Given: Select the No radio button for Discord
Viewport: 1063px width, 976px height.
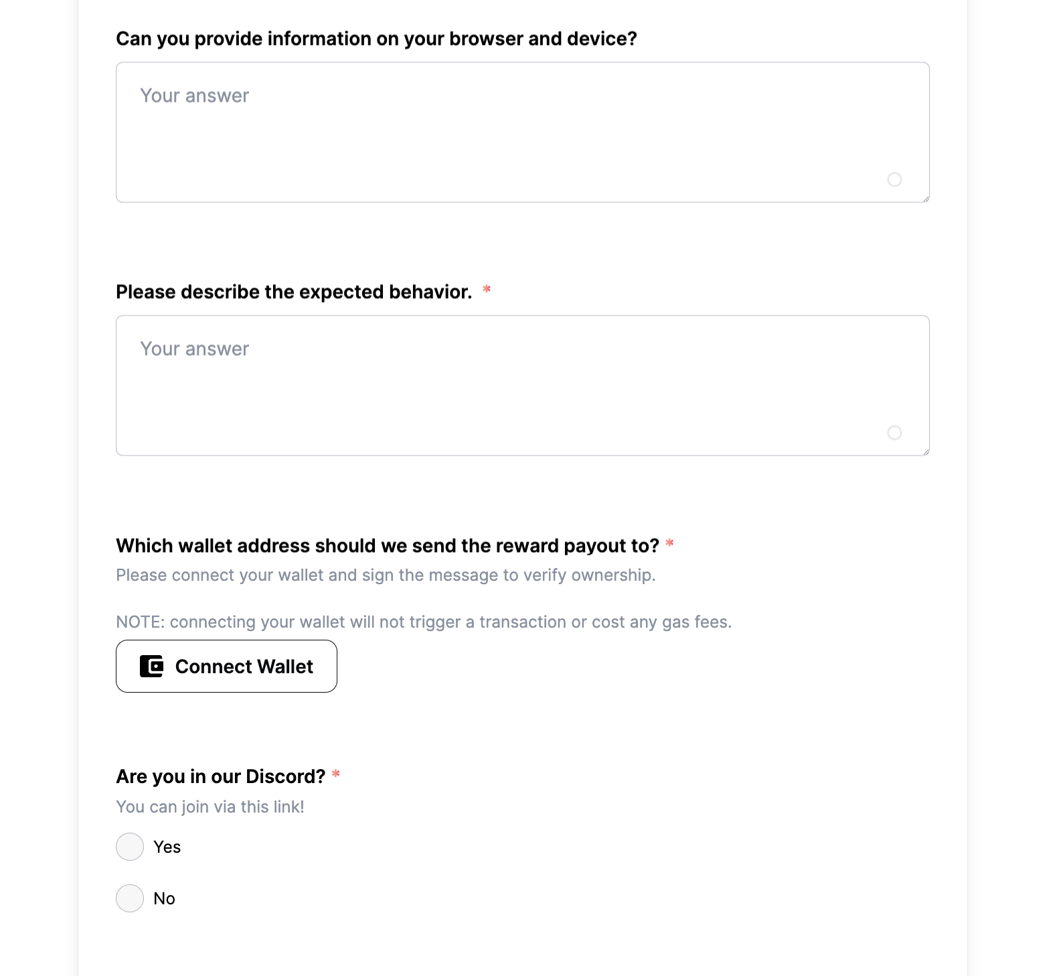Looking at the screenshot, I should point(130,898).
